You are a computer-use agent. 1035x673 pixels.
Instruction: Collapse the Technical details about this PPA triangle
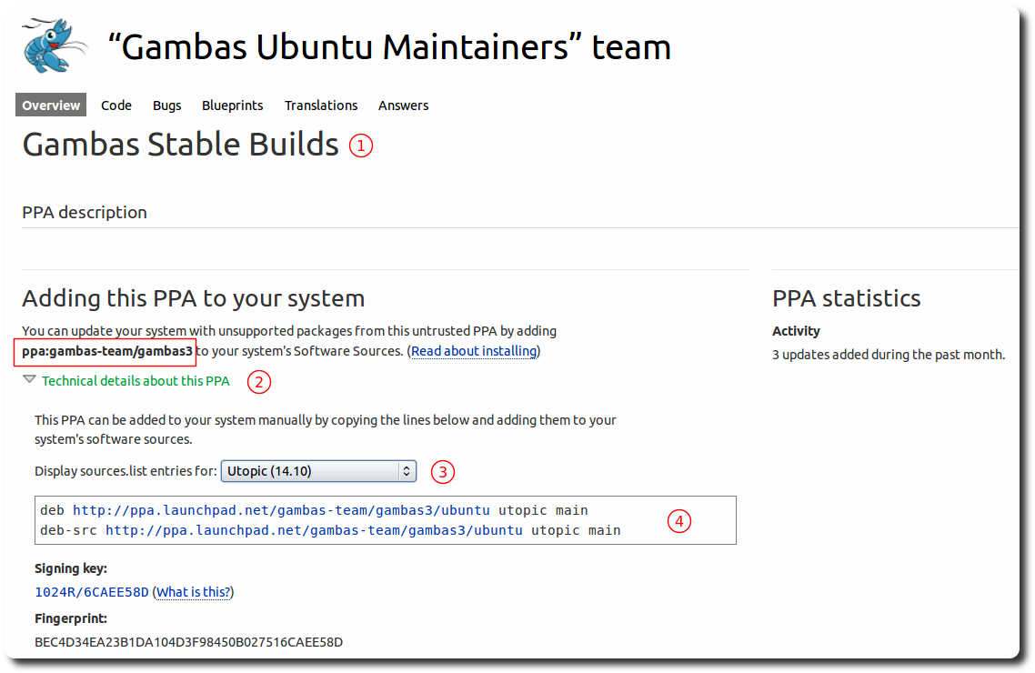coord(29,380)
